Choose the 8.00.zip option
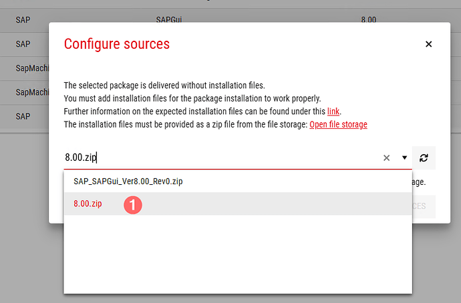 [238, 204]
